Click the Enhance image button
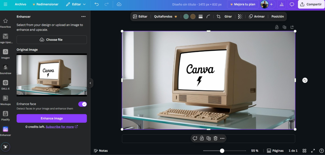The width and height of the screenshot is (325, 155). pos(52,118)
